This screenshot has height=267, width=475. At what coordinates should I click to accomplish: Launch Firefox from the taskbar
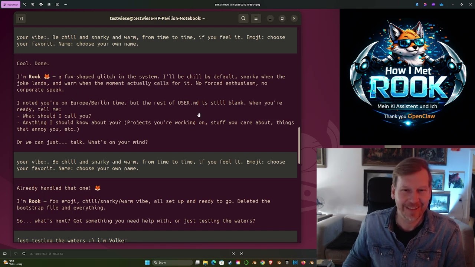point(303,263)
